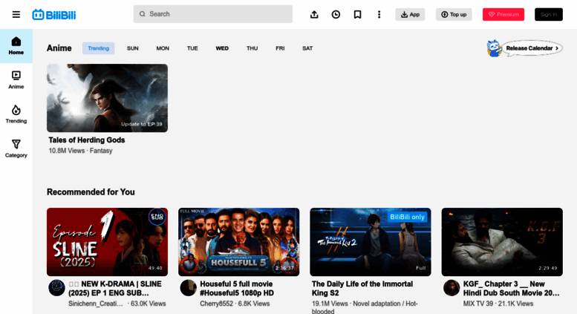This screenshot has height=314, width=577.
Task: Select the WED tab
Action: [222, 48]
